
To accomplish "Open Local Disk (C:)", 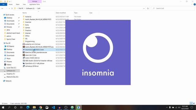I will [11, 68].
